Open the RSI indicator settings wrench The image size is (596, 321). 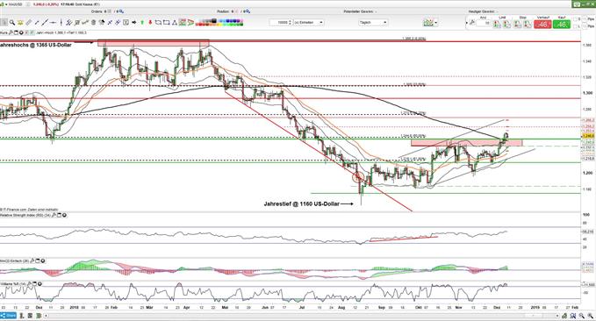tap(54, 216)
